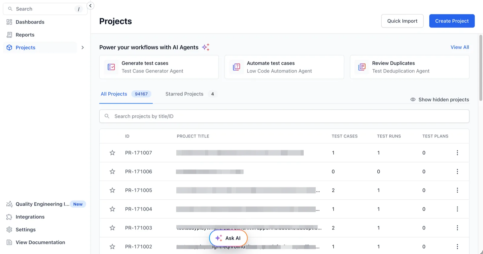Click the AI sparkle icon beside heading

click(x=206, y=47)
